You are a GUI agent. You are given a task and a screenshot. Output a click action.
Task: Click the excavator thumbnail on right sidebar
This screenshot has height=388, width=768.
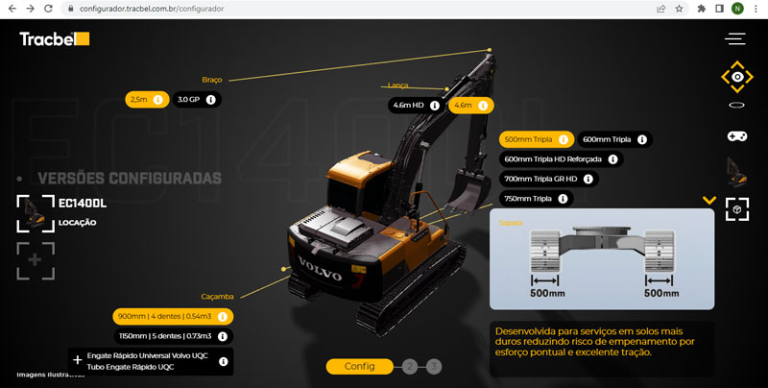point(736,172)
